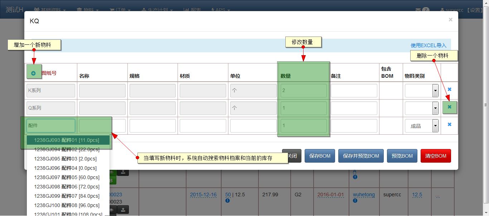This screenshot has width=489, height=216.
Task: Pick 1238GJ099 配件07 from autocomplete results
Action: 67,196
